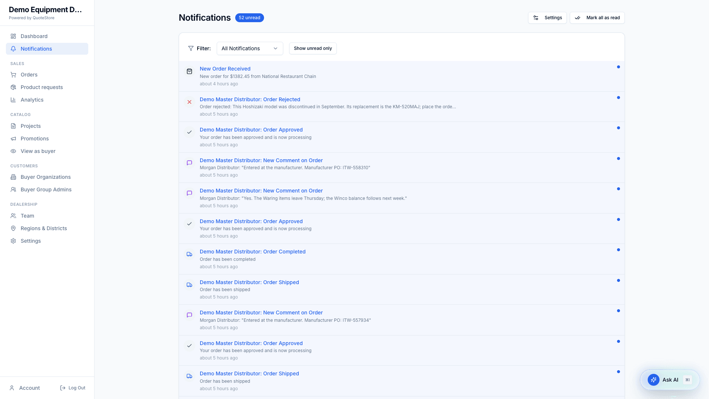This screenshot has height=399, width=709.
Task: Click the Mark all as read button
Action: click(x=597, y=18)
